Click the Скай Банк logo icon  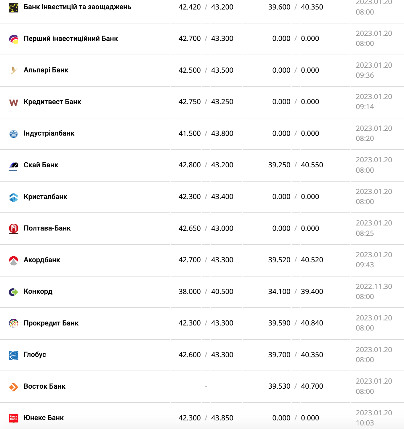click(x=14, y=165)
